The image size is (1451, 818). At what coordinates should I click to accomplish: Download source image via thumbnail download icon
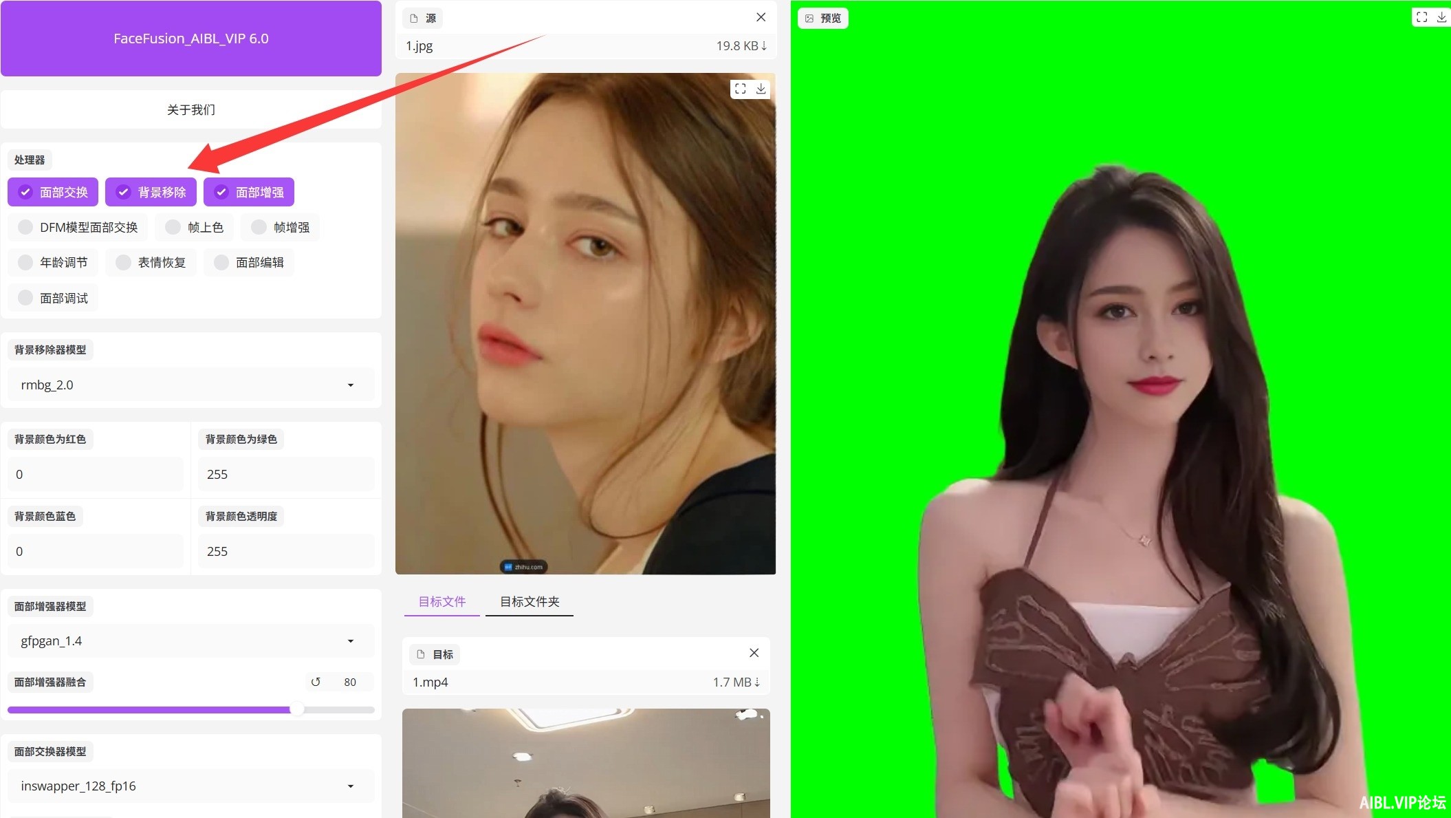(x=761, y=89)
